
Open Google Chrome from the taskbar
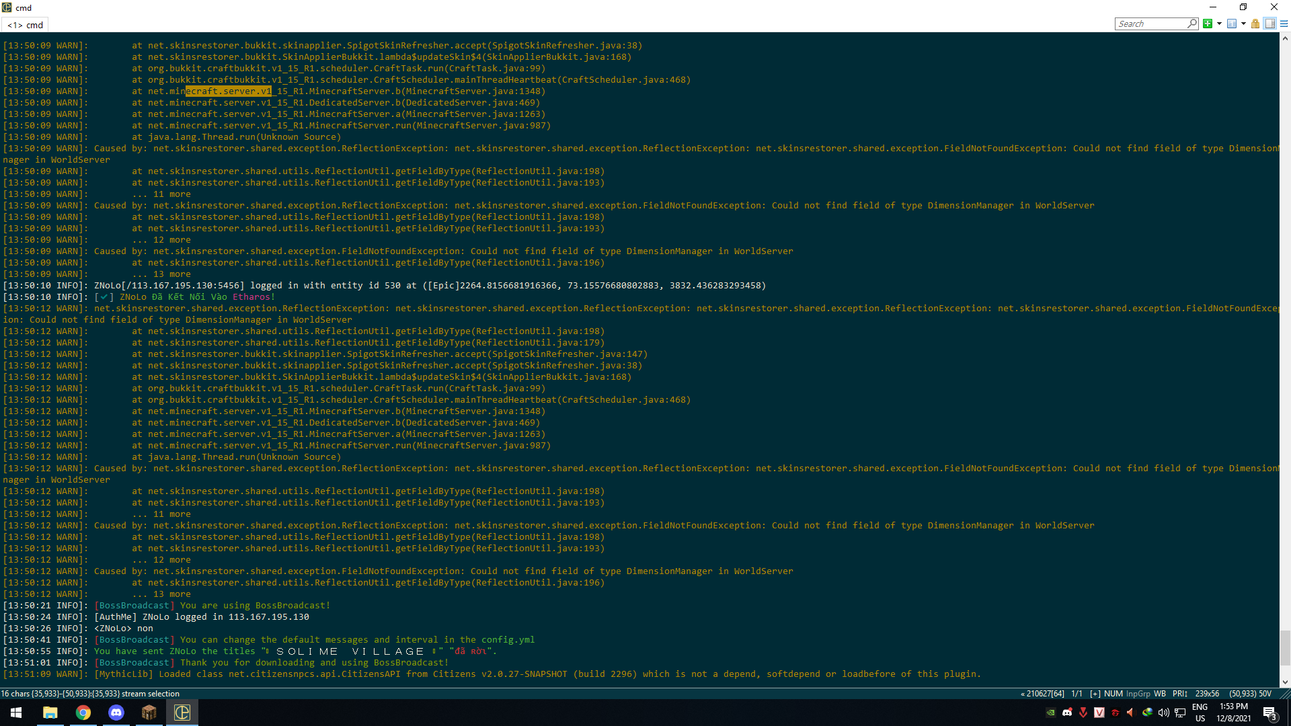83,713
